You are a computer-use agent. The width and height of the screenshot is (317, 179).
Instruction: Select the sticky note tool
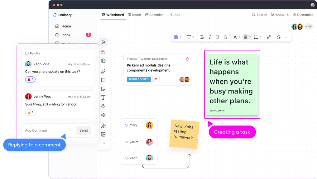click(x=103, y=89)
